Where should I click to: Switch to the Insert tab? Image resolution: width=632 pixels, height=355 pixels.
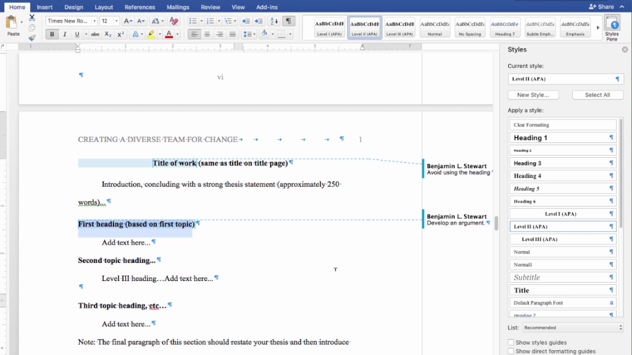click(x=44, y=7)
